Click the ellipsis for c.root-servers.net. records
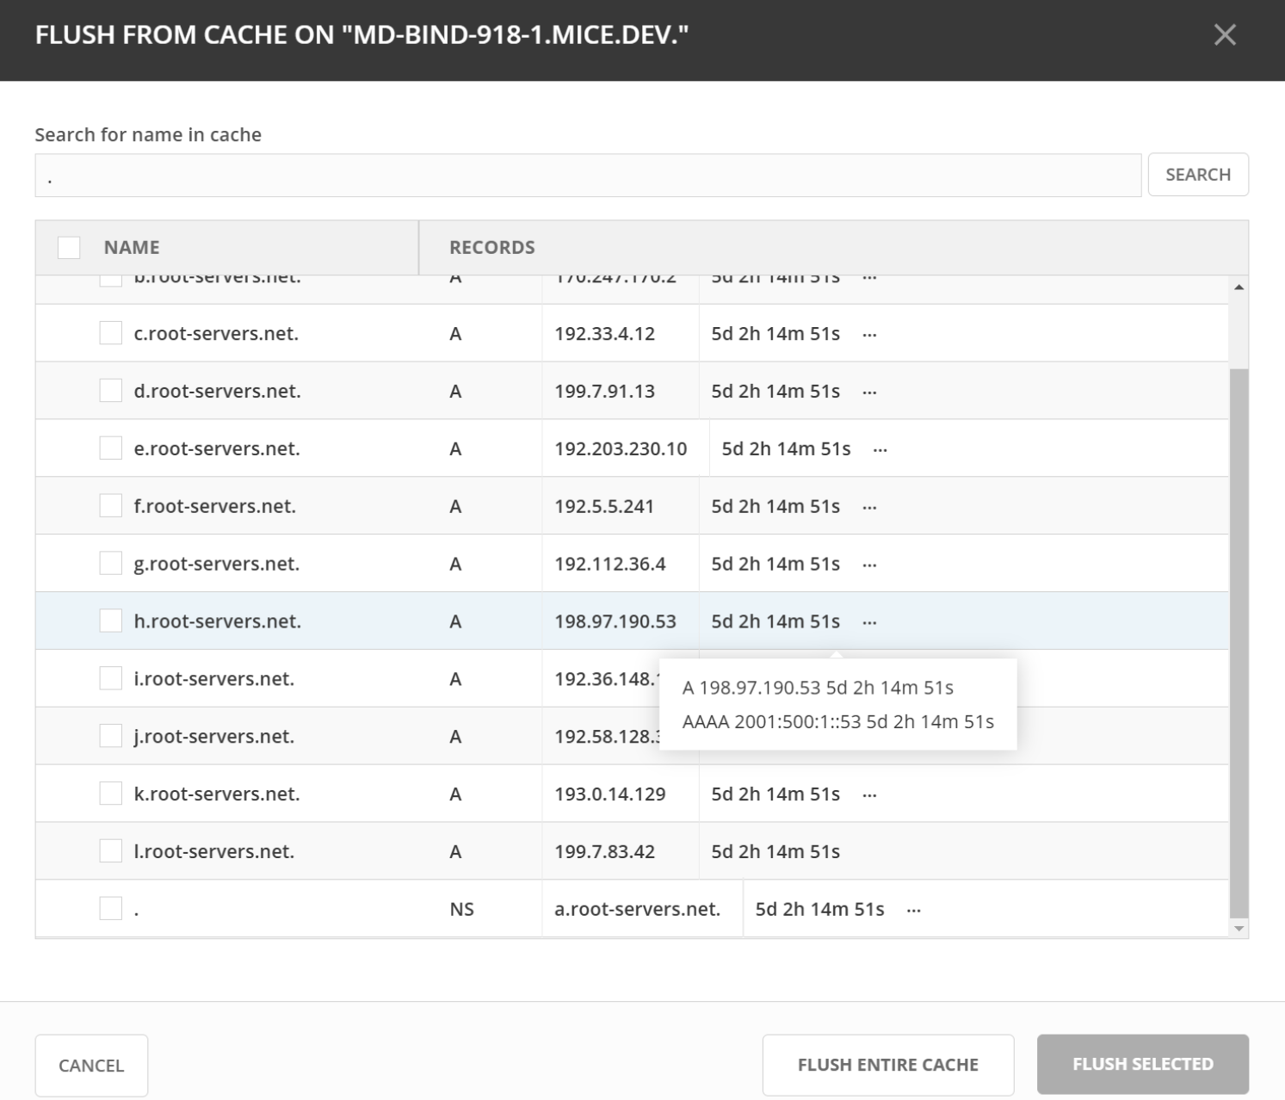Screen dimensions: 1285x1100 pyautogui.click(x=869, y=335)
